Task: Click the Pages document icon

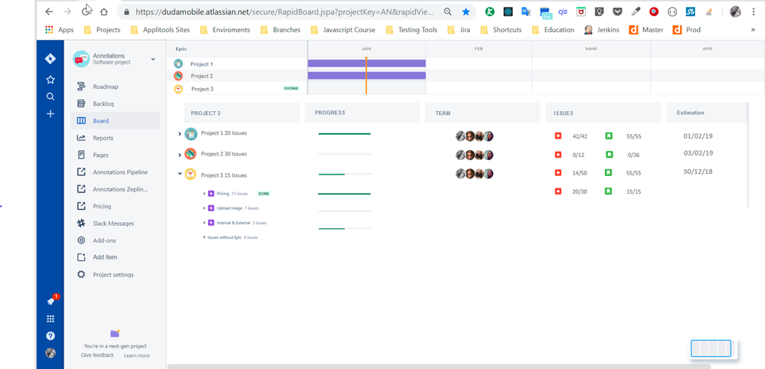Action: [x=81, y=155]
